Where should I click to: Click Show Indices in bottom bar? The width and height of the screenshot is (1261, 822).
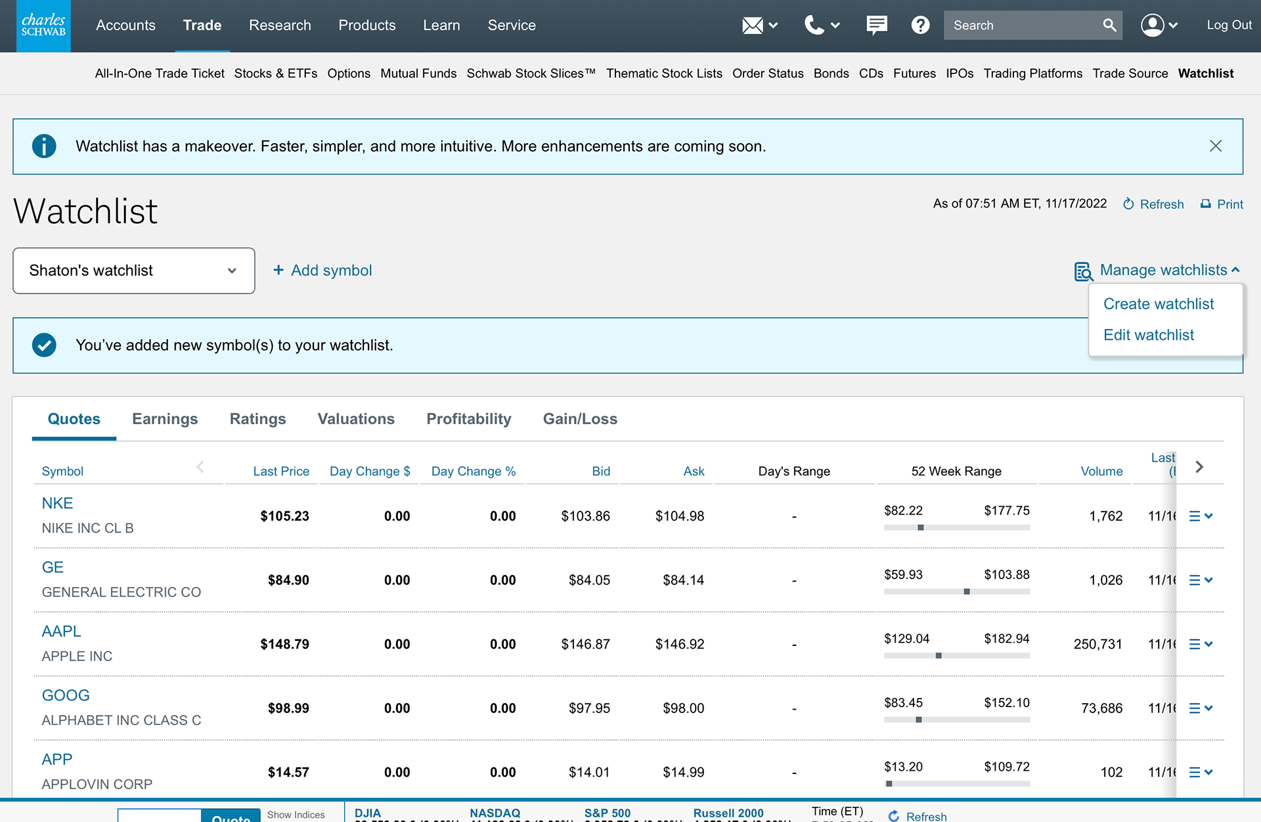point(296,815)
